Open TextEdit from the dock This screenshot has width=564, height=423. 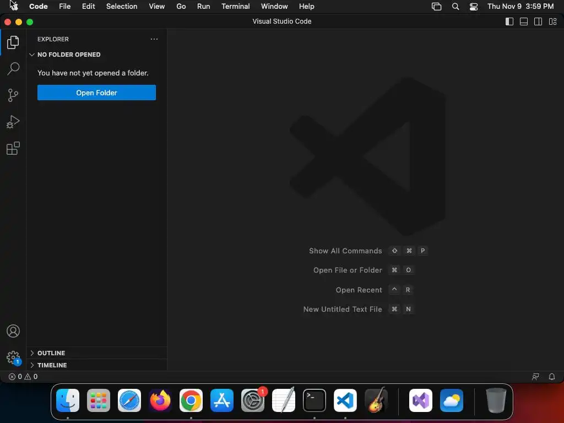click(x=284, y=400)
